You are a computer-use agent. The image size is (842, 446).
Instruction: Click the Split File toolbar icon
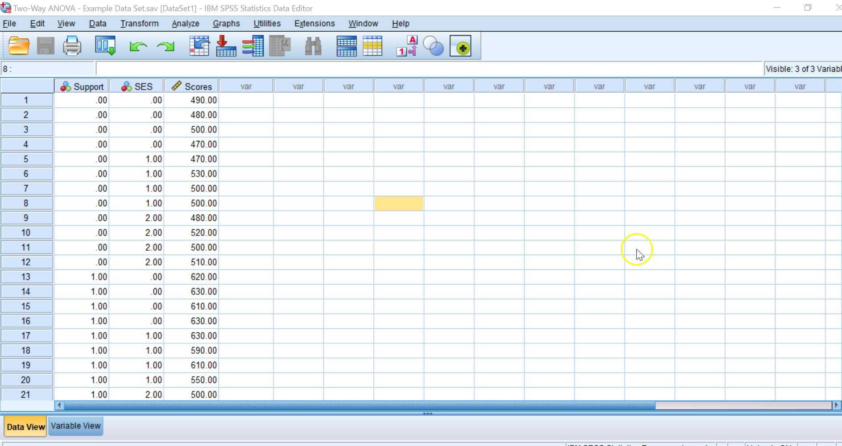347,45
